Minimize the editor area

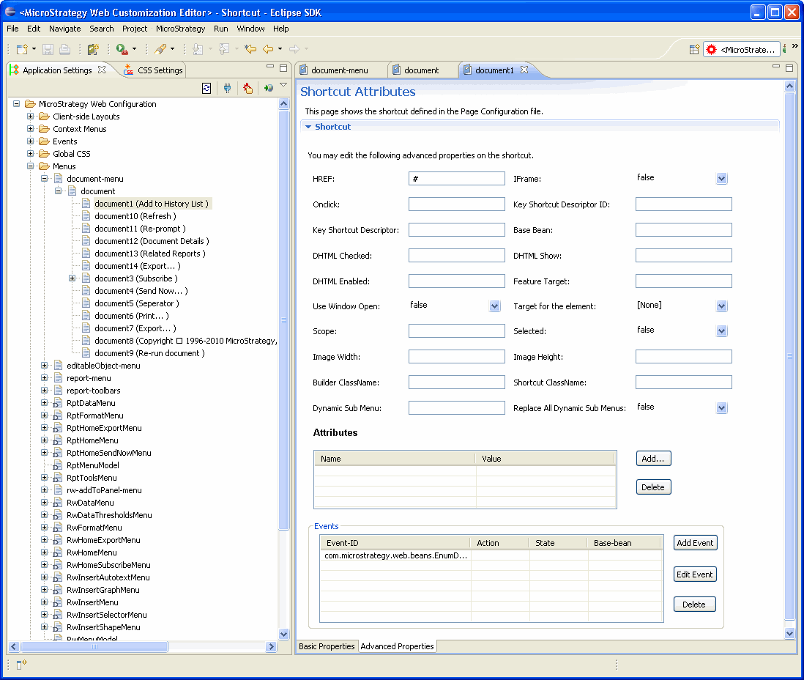click(776, 67)
